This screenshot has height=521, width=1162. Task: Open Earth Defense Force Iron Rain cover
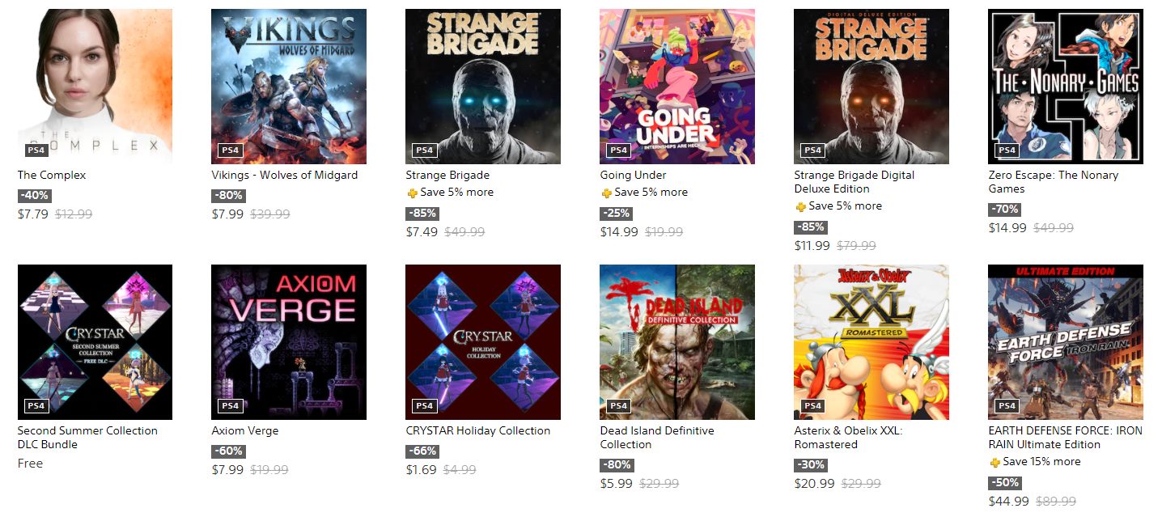(x=1066, y=342)
